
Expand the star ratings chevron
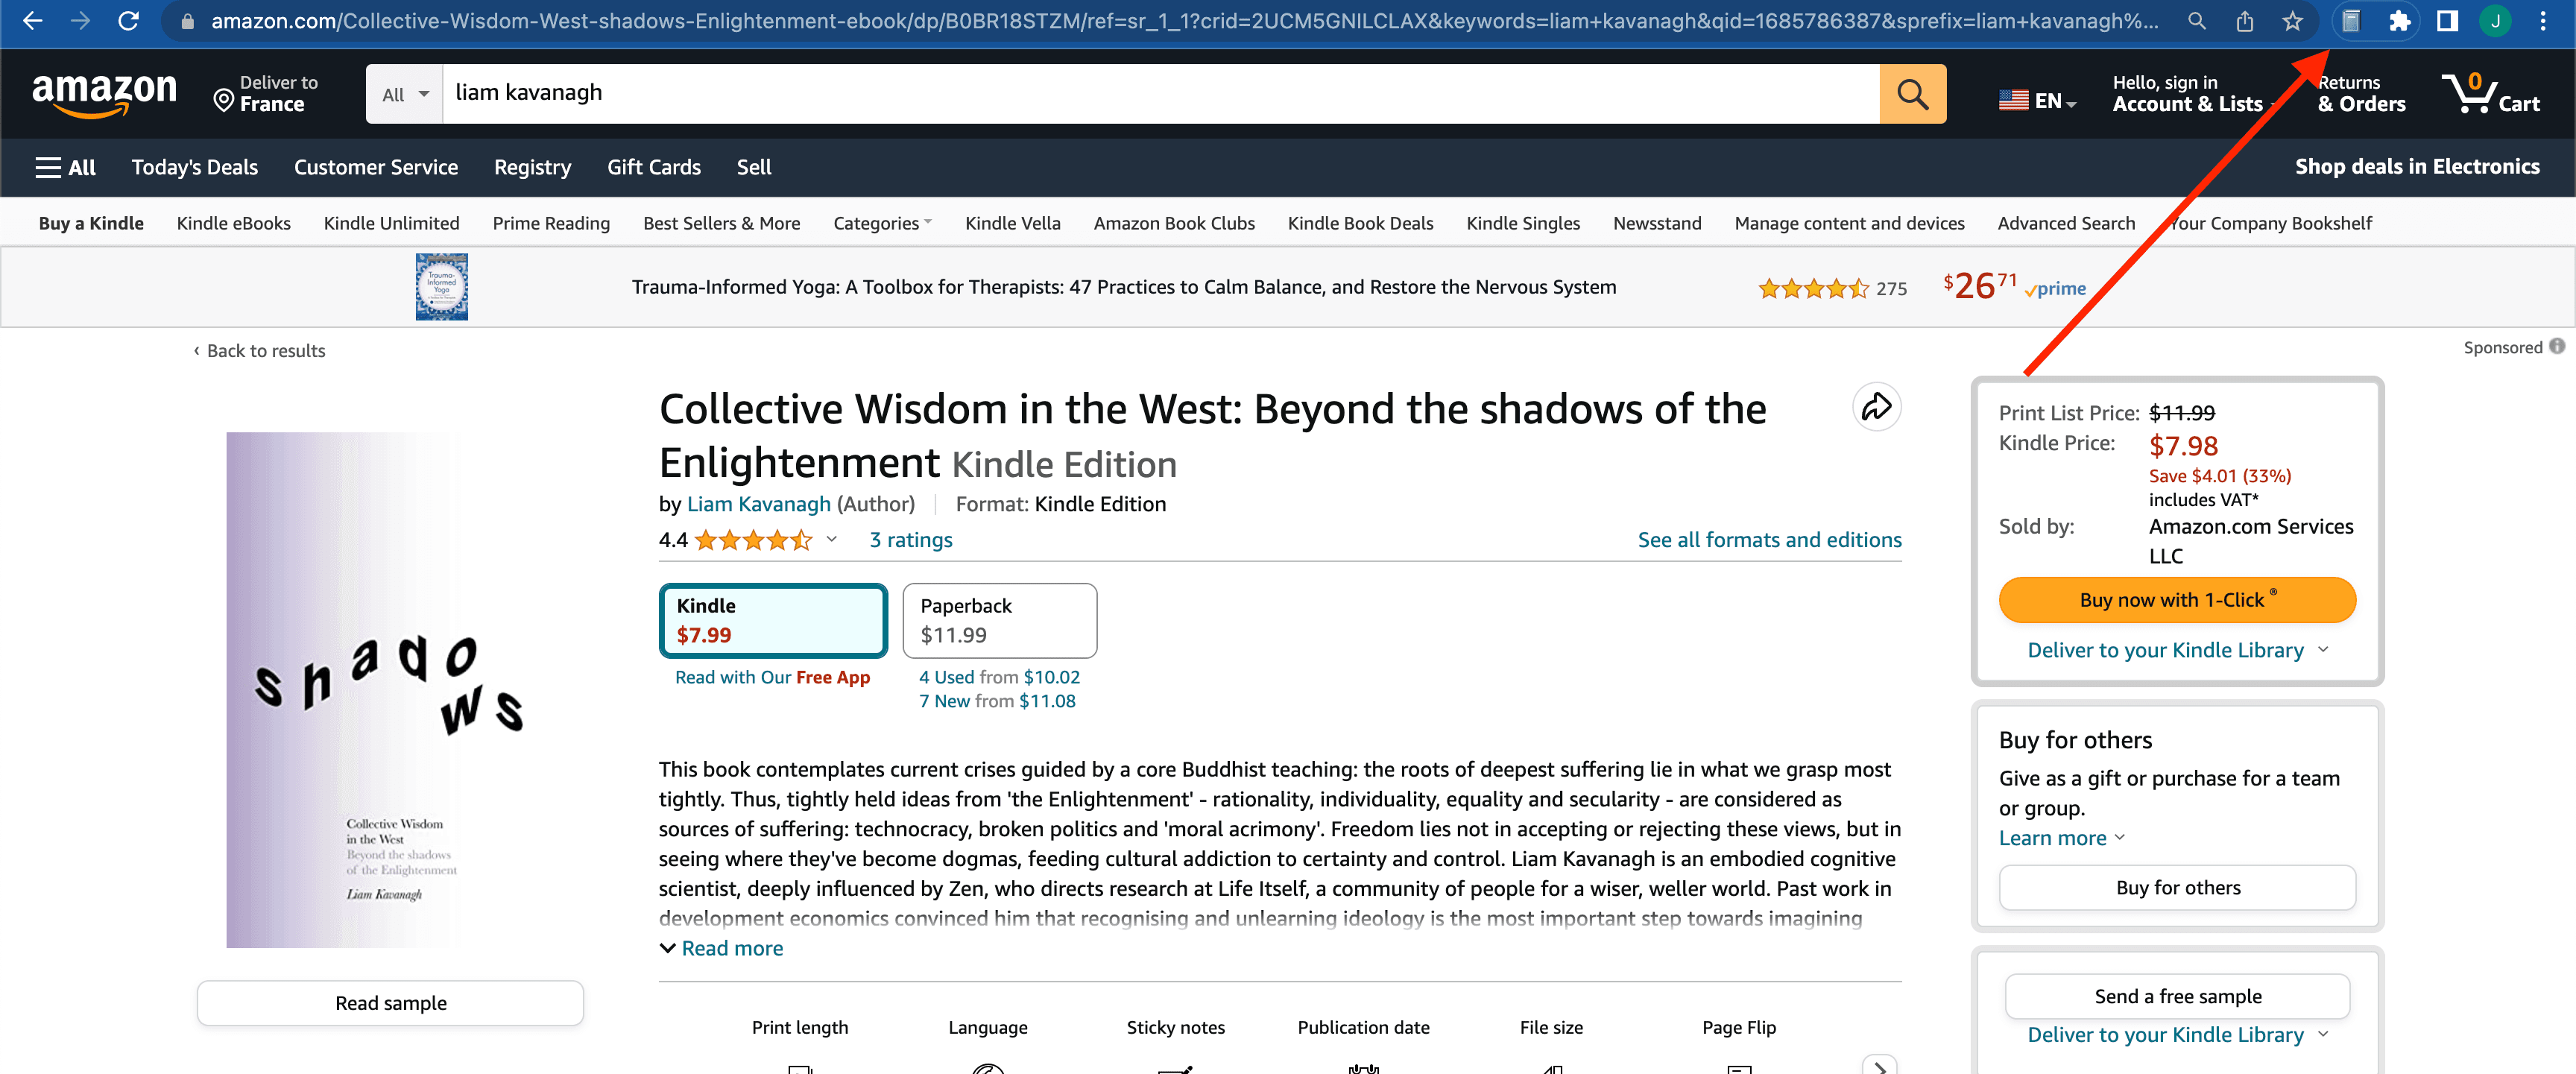tap(831, 540)
